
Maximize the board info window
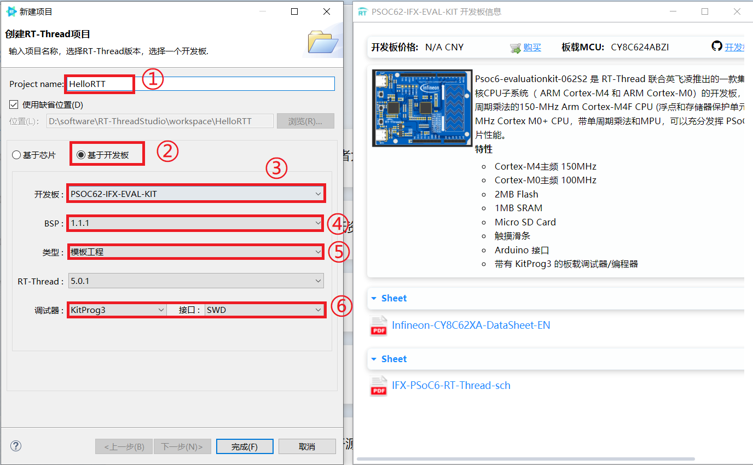[x=705, y=11]
